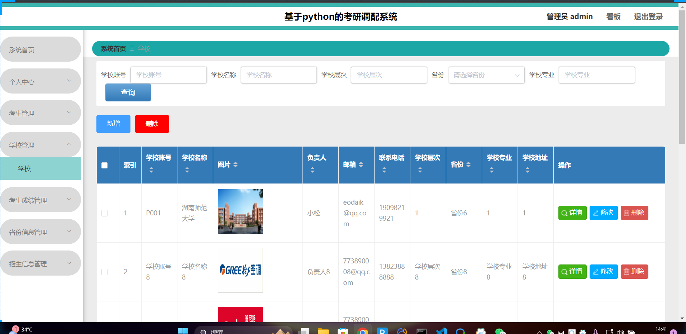Open the 湖南师范大学 campus image
This screenshot has height=334, width=686.
click(x=240, y=211)
